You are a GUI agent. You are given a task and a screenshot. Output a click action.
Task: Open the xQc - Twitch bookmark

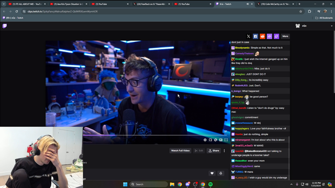tap(13, 18)
